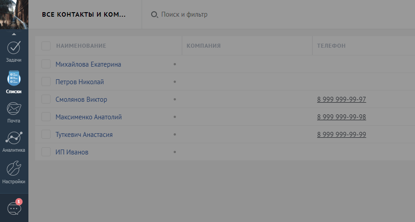This screenshot has width=415, height=222.
Task: Open the 'Все контакты и ком...' list dropdown
Action: 84,14
